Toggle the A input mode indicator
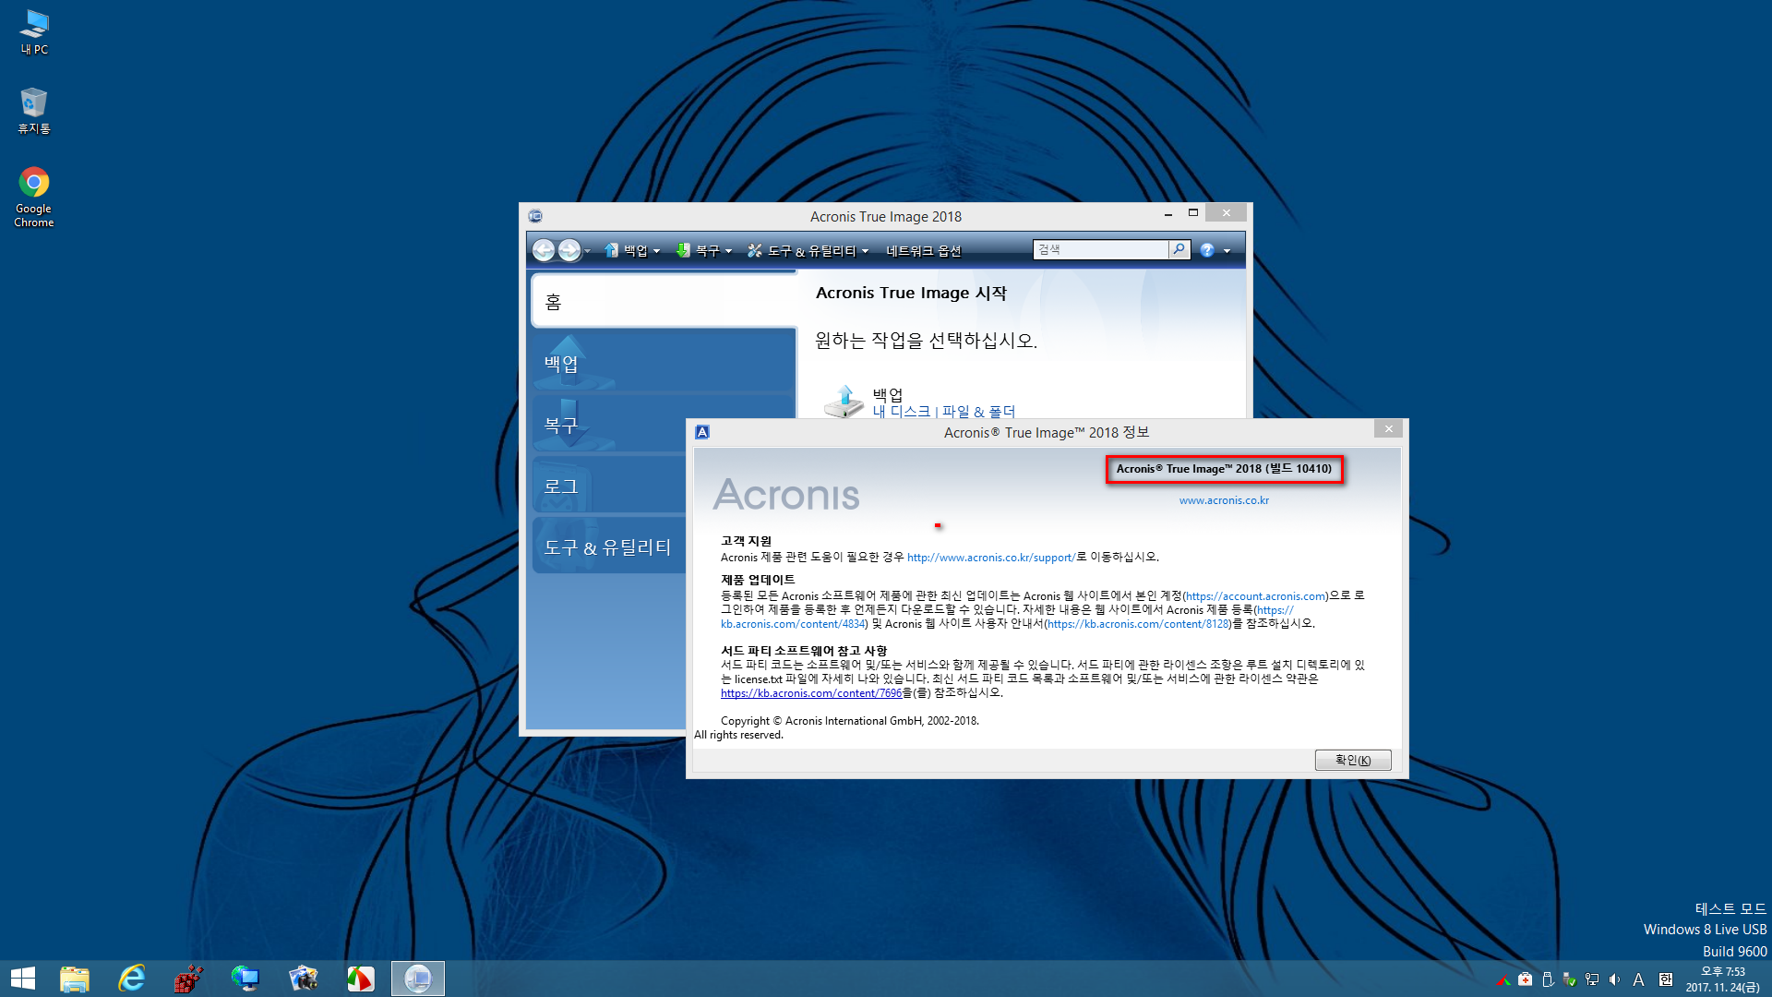The height and width of the screenshot is (997, 1772). click(1639, 979)
